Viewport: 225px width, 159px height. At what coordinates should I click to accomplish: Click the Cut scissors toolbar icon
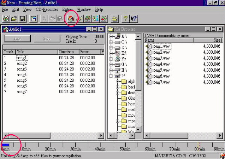pyautogui.click(x=44, y=19)
